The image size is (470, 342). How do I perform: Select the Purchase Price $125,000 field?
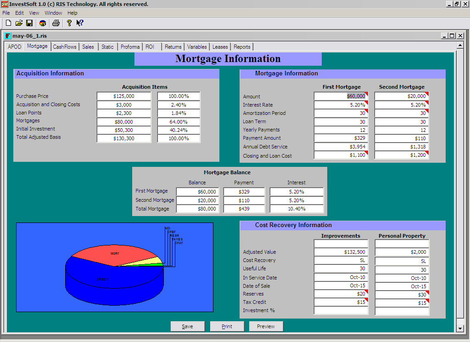124,96
